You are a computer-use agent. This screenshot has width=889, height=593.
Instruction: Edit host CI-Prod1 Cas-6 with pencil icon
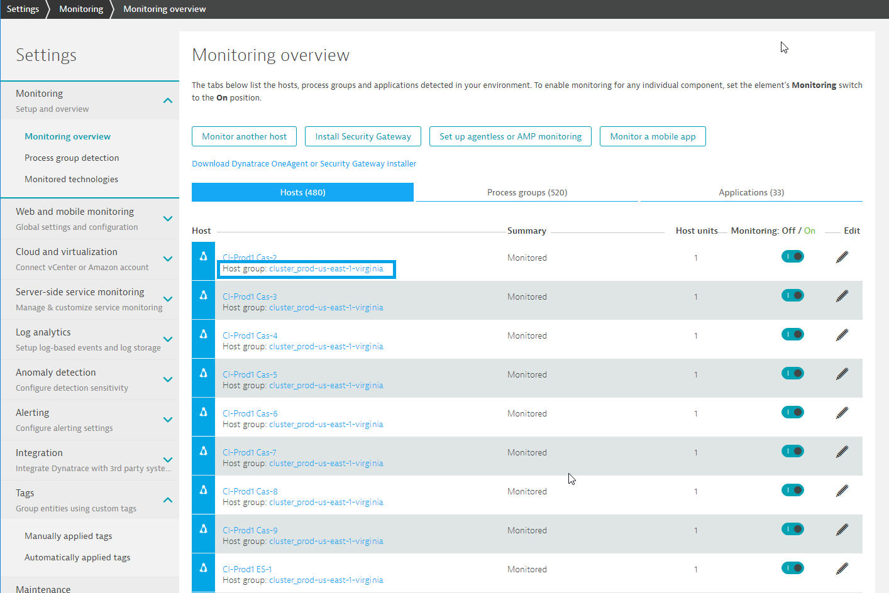[x=842, y=413]
